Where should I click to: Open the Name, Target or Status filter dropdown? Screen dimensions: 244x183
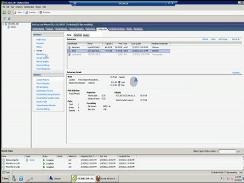tap(205, 151)
